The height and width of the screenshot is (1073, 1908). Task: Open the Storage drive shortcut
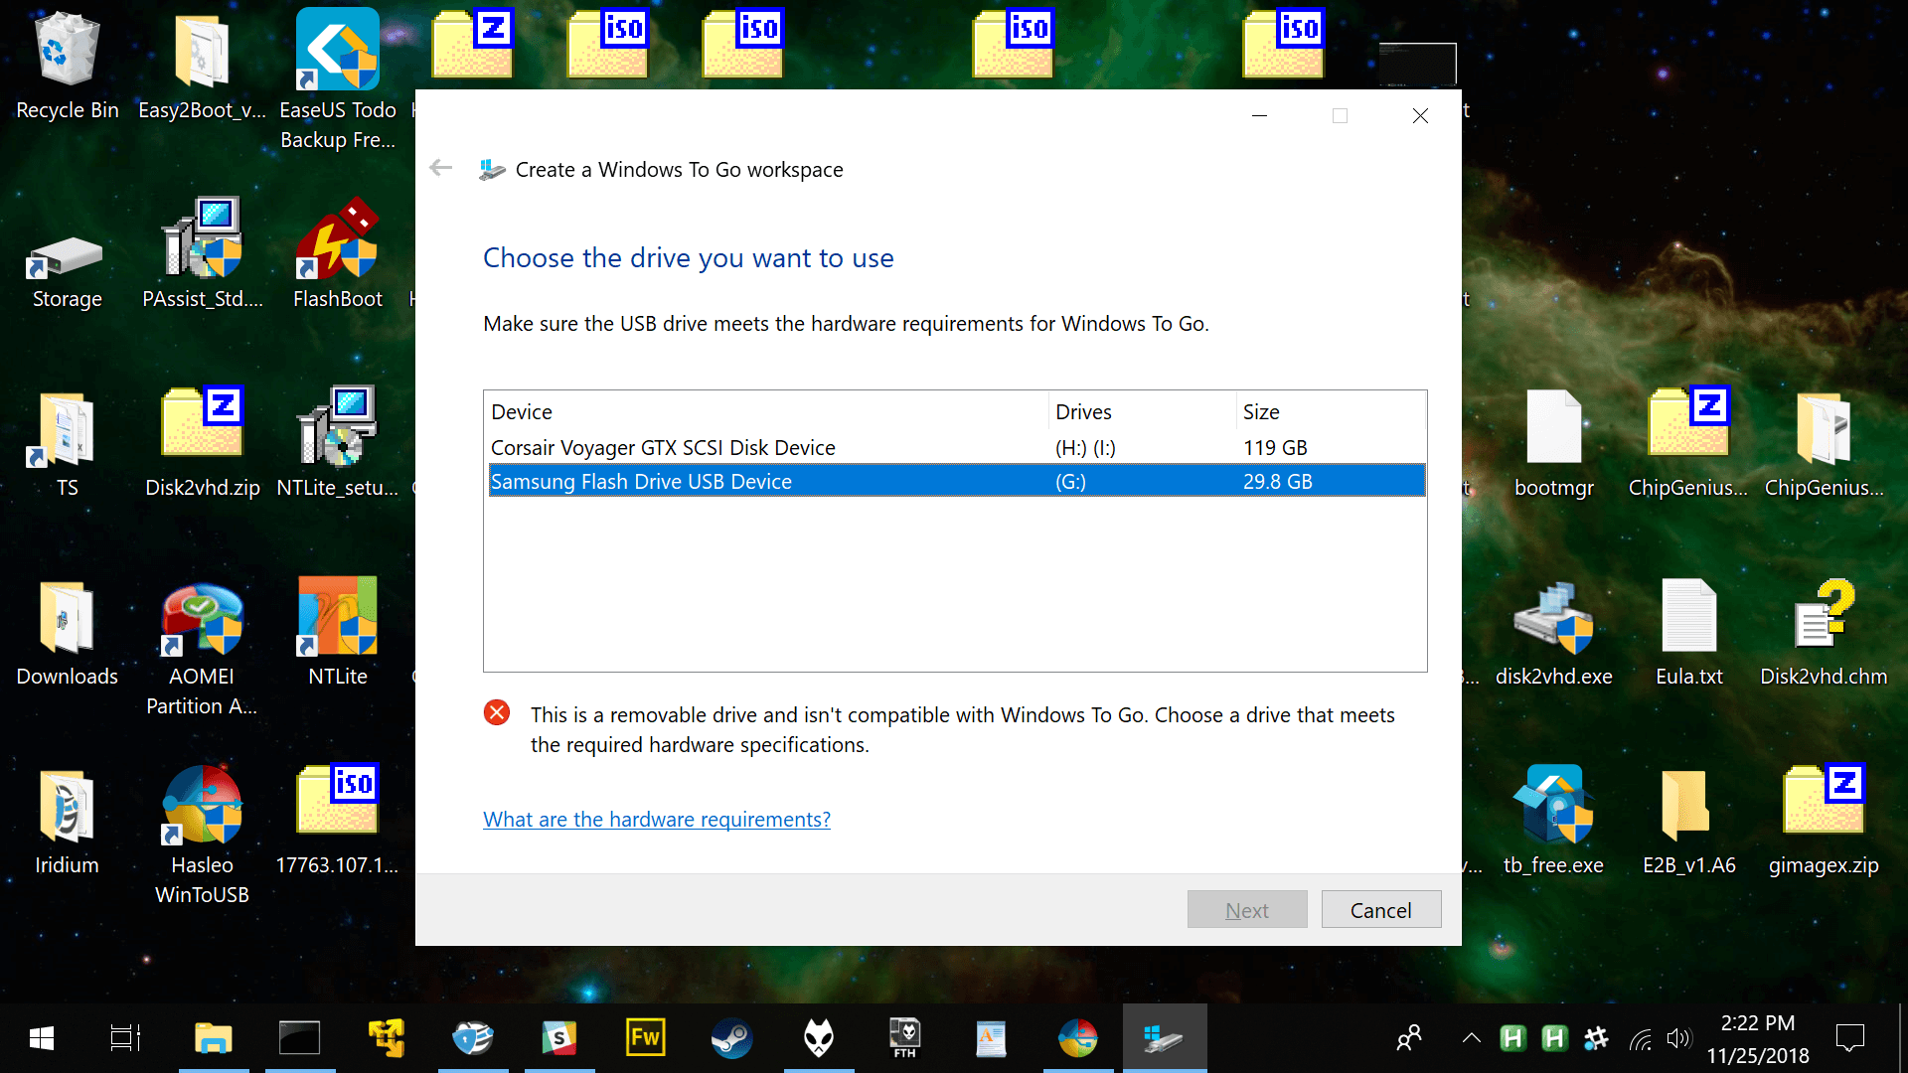pyautogui.click(x=67, y=270)
